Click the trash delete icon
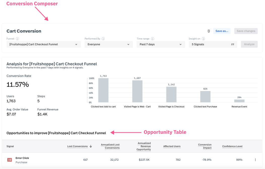 (209, 31)
